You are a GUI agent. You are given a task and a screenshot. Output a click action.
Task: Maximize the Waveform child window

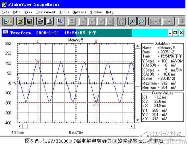pos(175,33)
